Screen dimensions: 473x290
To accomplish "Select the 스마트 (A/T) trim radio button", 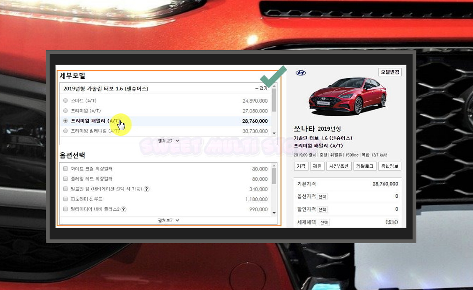I will [66, 100].
